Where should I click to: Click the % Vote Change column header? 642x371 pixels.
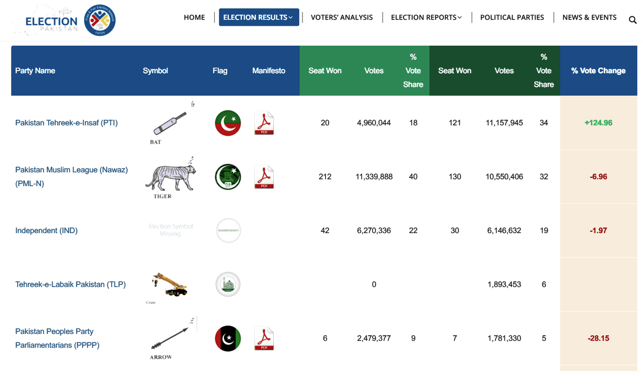coord(598,71)
